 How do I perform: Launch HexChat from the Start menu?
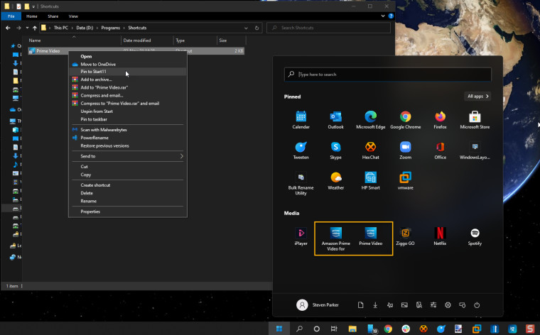click(371, 150)
